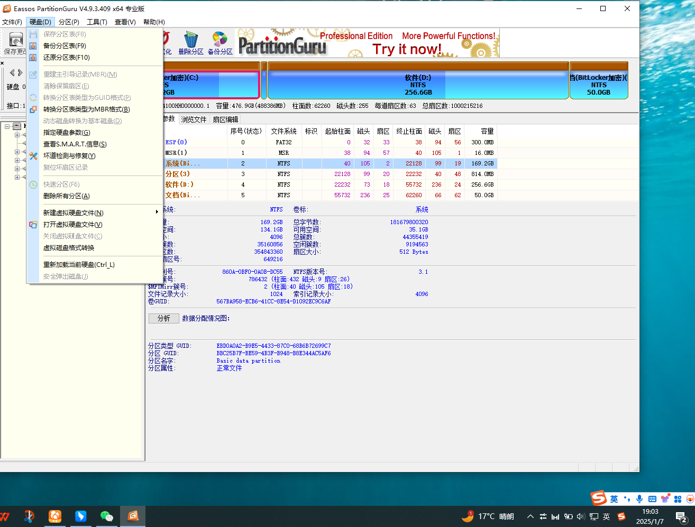Click the weather widget showing 17°C 晴朗

488,516
